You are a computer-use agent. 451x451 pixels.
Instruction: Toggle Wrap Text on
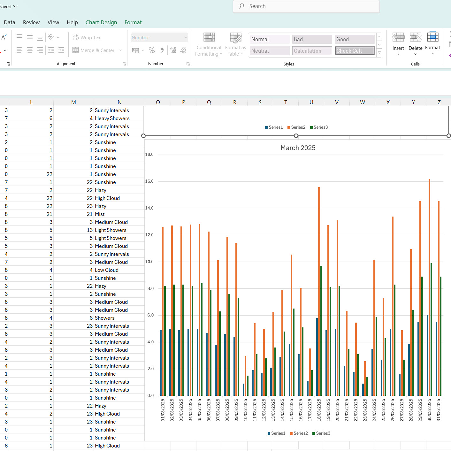point(88,37)
